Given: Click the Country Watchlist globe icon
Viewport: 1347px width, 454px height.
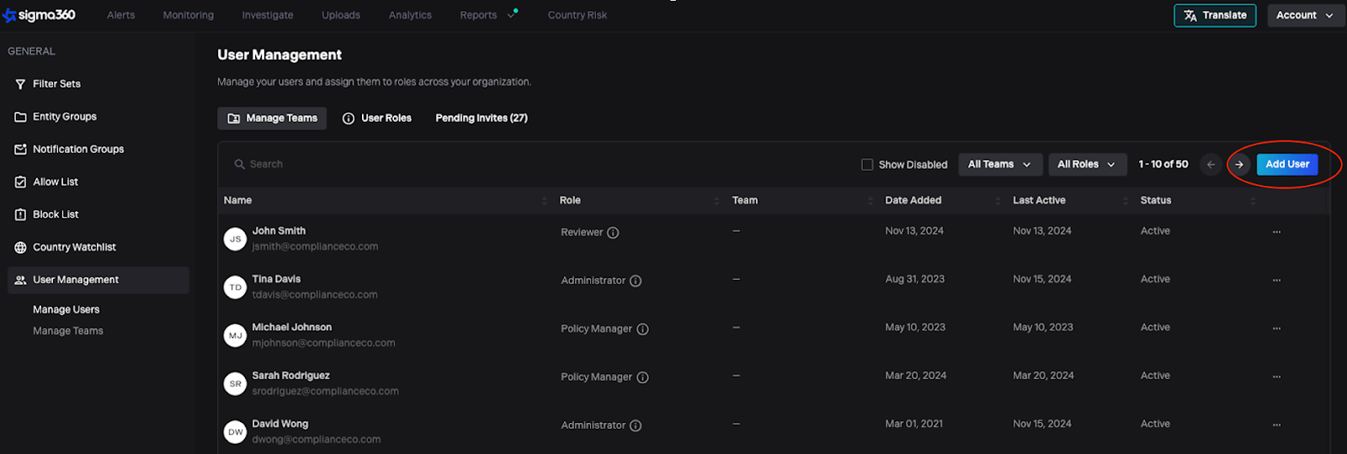Looking at the screenshot, I should coord(20,247).
